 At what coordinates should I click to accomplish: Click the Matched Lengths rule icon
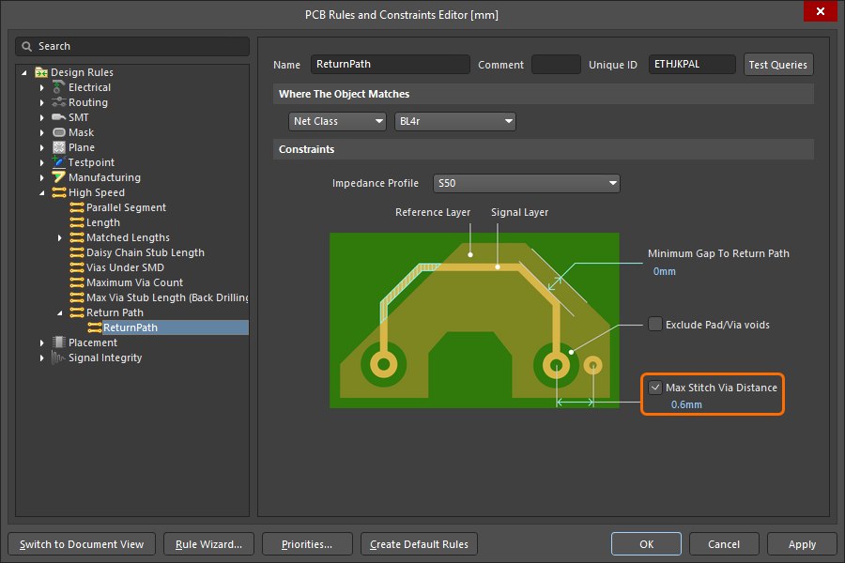pos(77,237)
